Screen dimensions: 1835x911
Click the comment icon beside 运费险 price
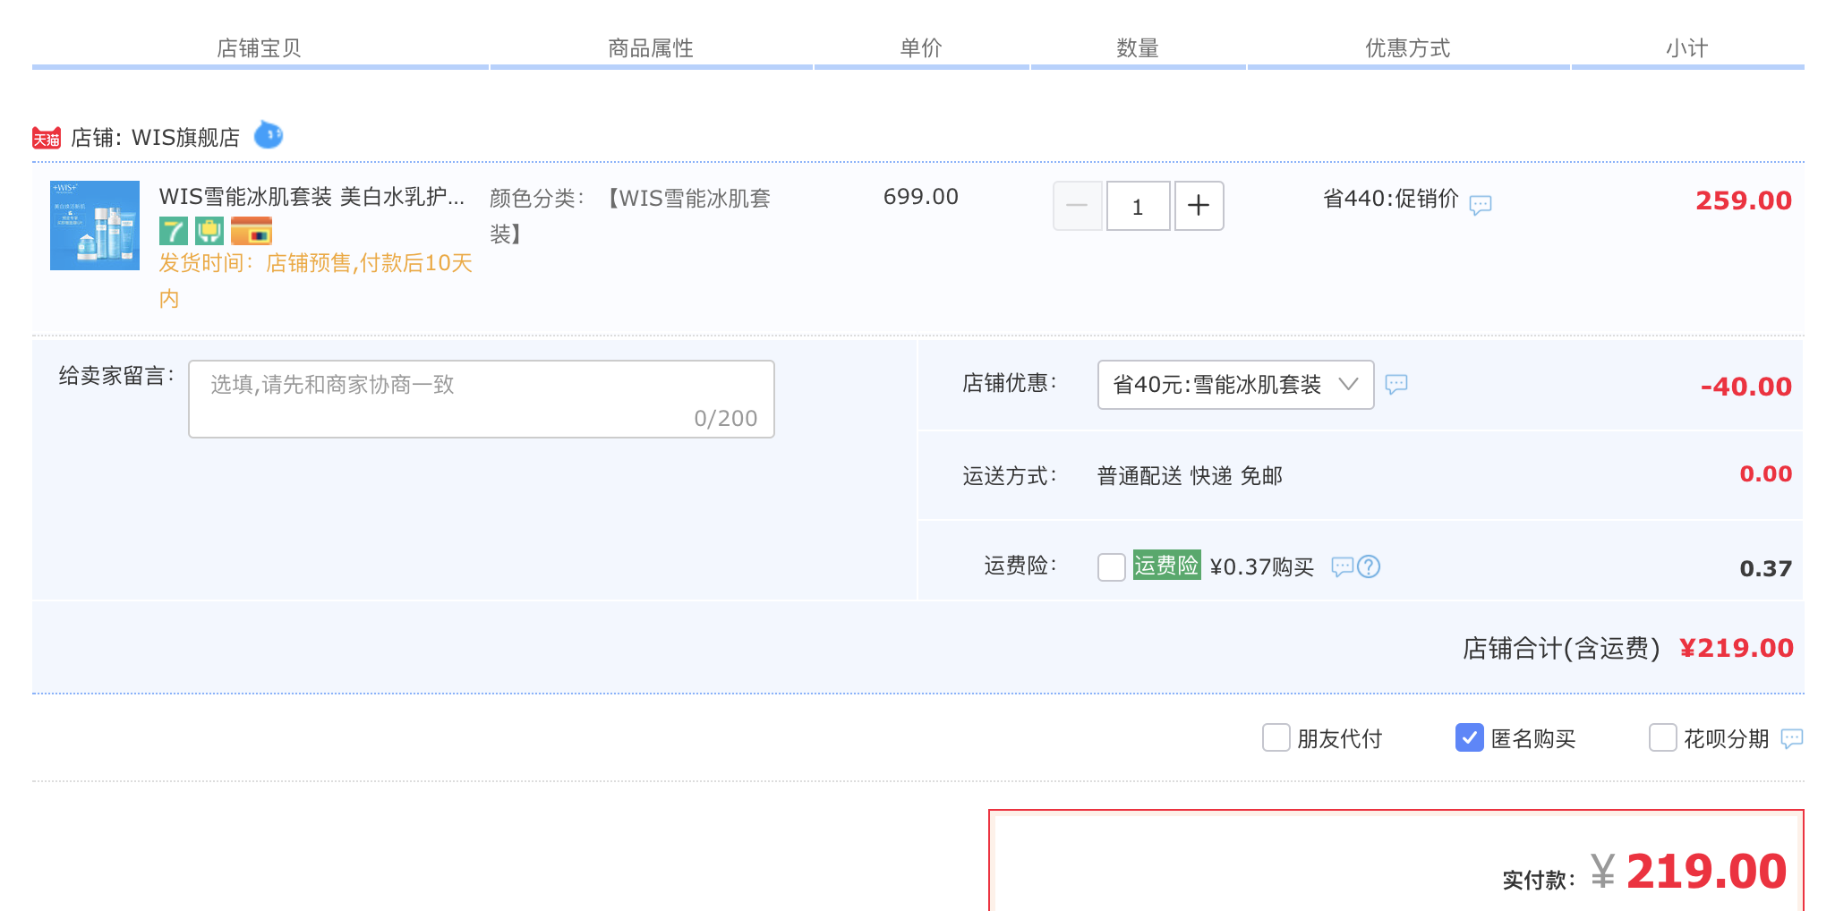[1342, 566]
